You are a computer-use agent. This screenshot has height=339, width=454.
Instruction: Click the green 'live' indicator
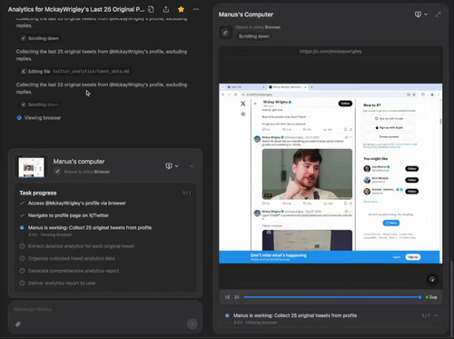[x=431, y=297]
